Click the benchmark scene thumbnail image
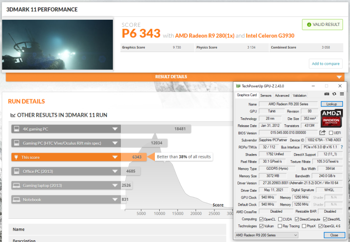Screen dimensions: 350x242 pyautogui.click(x=57, y=45)
